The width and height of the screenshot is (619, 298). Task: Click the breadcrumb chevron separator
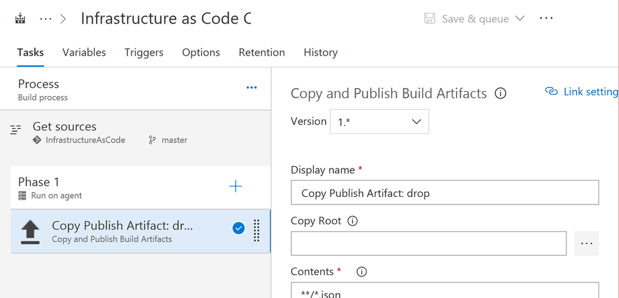click(63, 19)
